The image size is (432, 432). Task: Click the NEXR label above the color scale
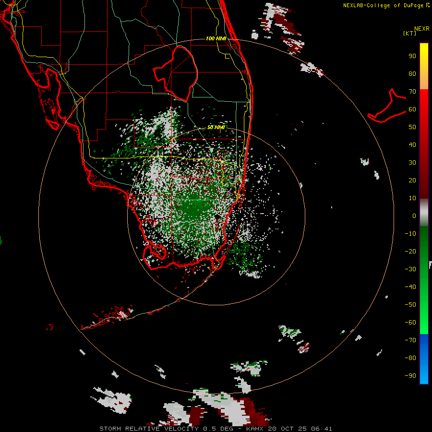[422, 29]
